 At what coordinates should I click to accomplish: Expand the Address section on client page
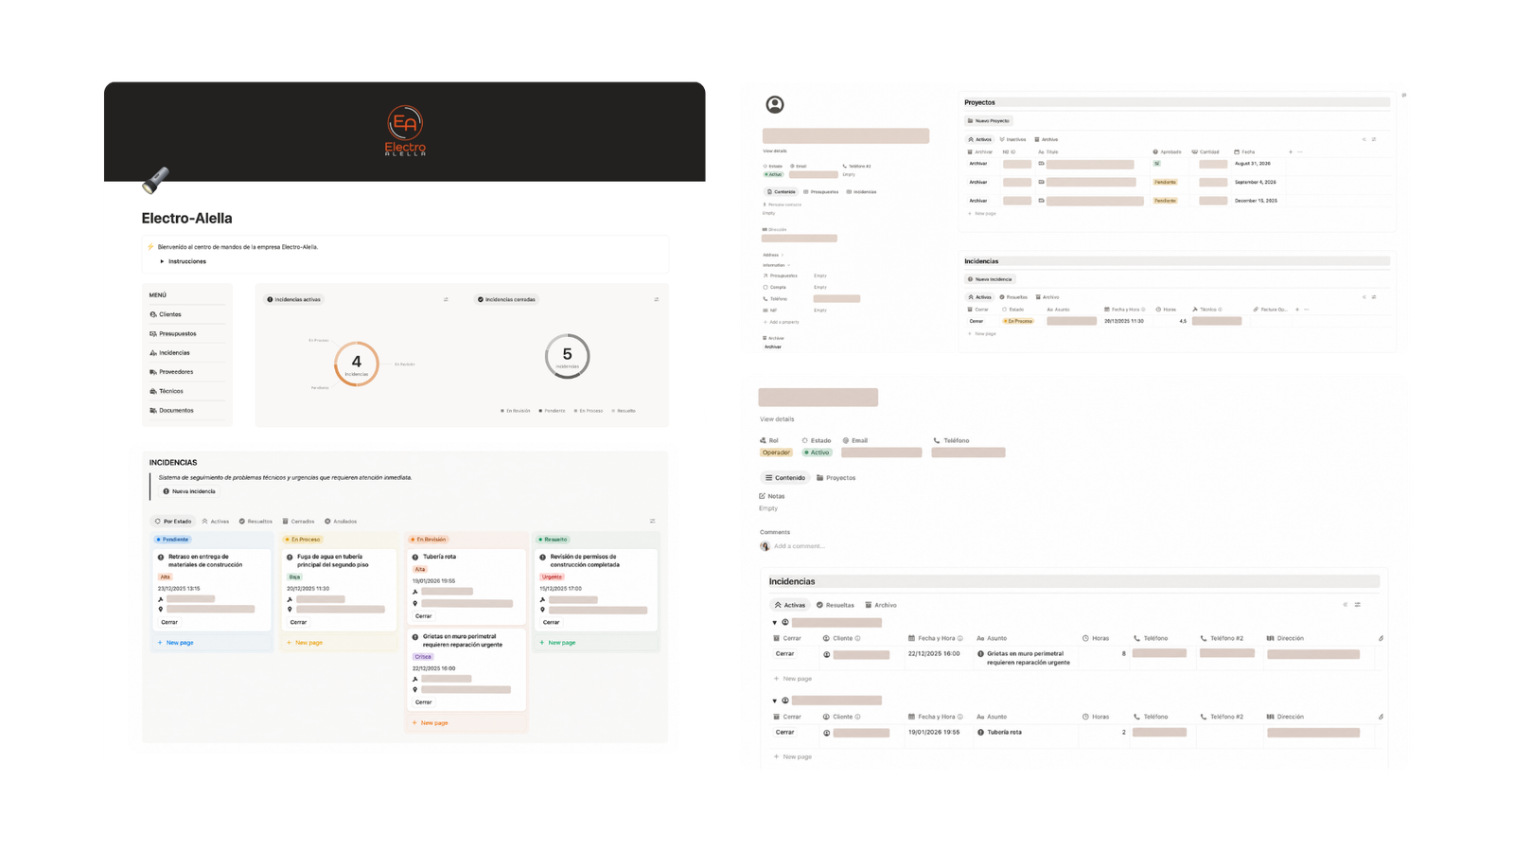[x=783, y=255]
